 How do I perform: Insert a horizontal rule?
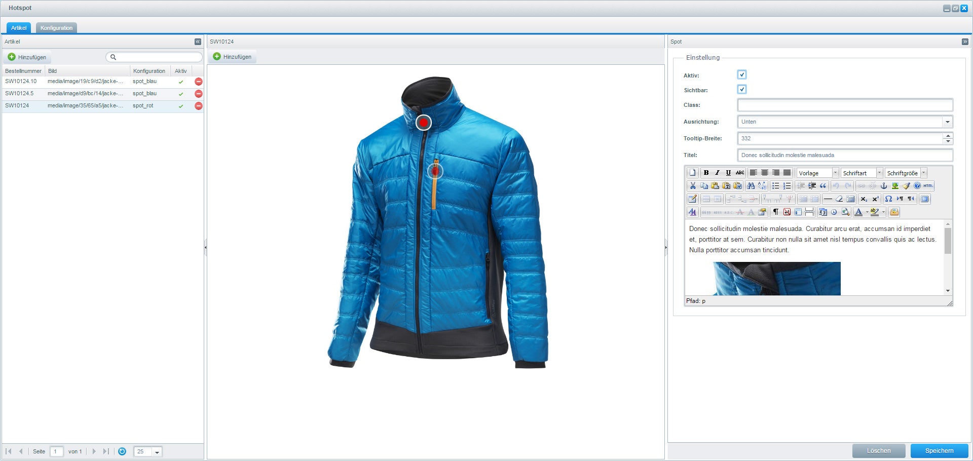pyautogui.click(x=828, y=199)
